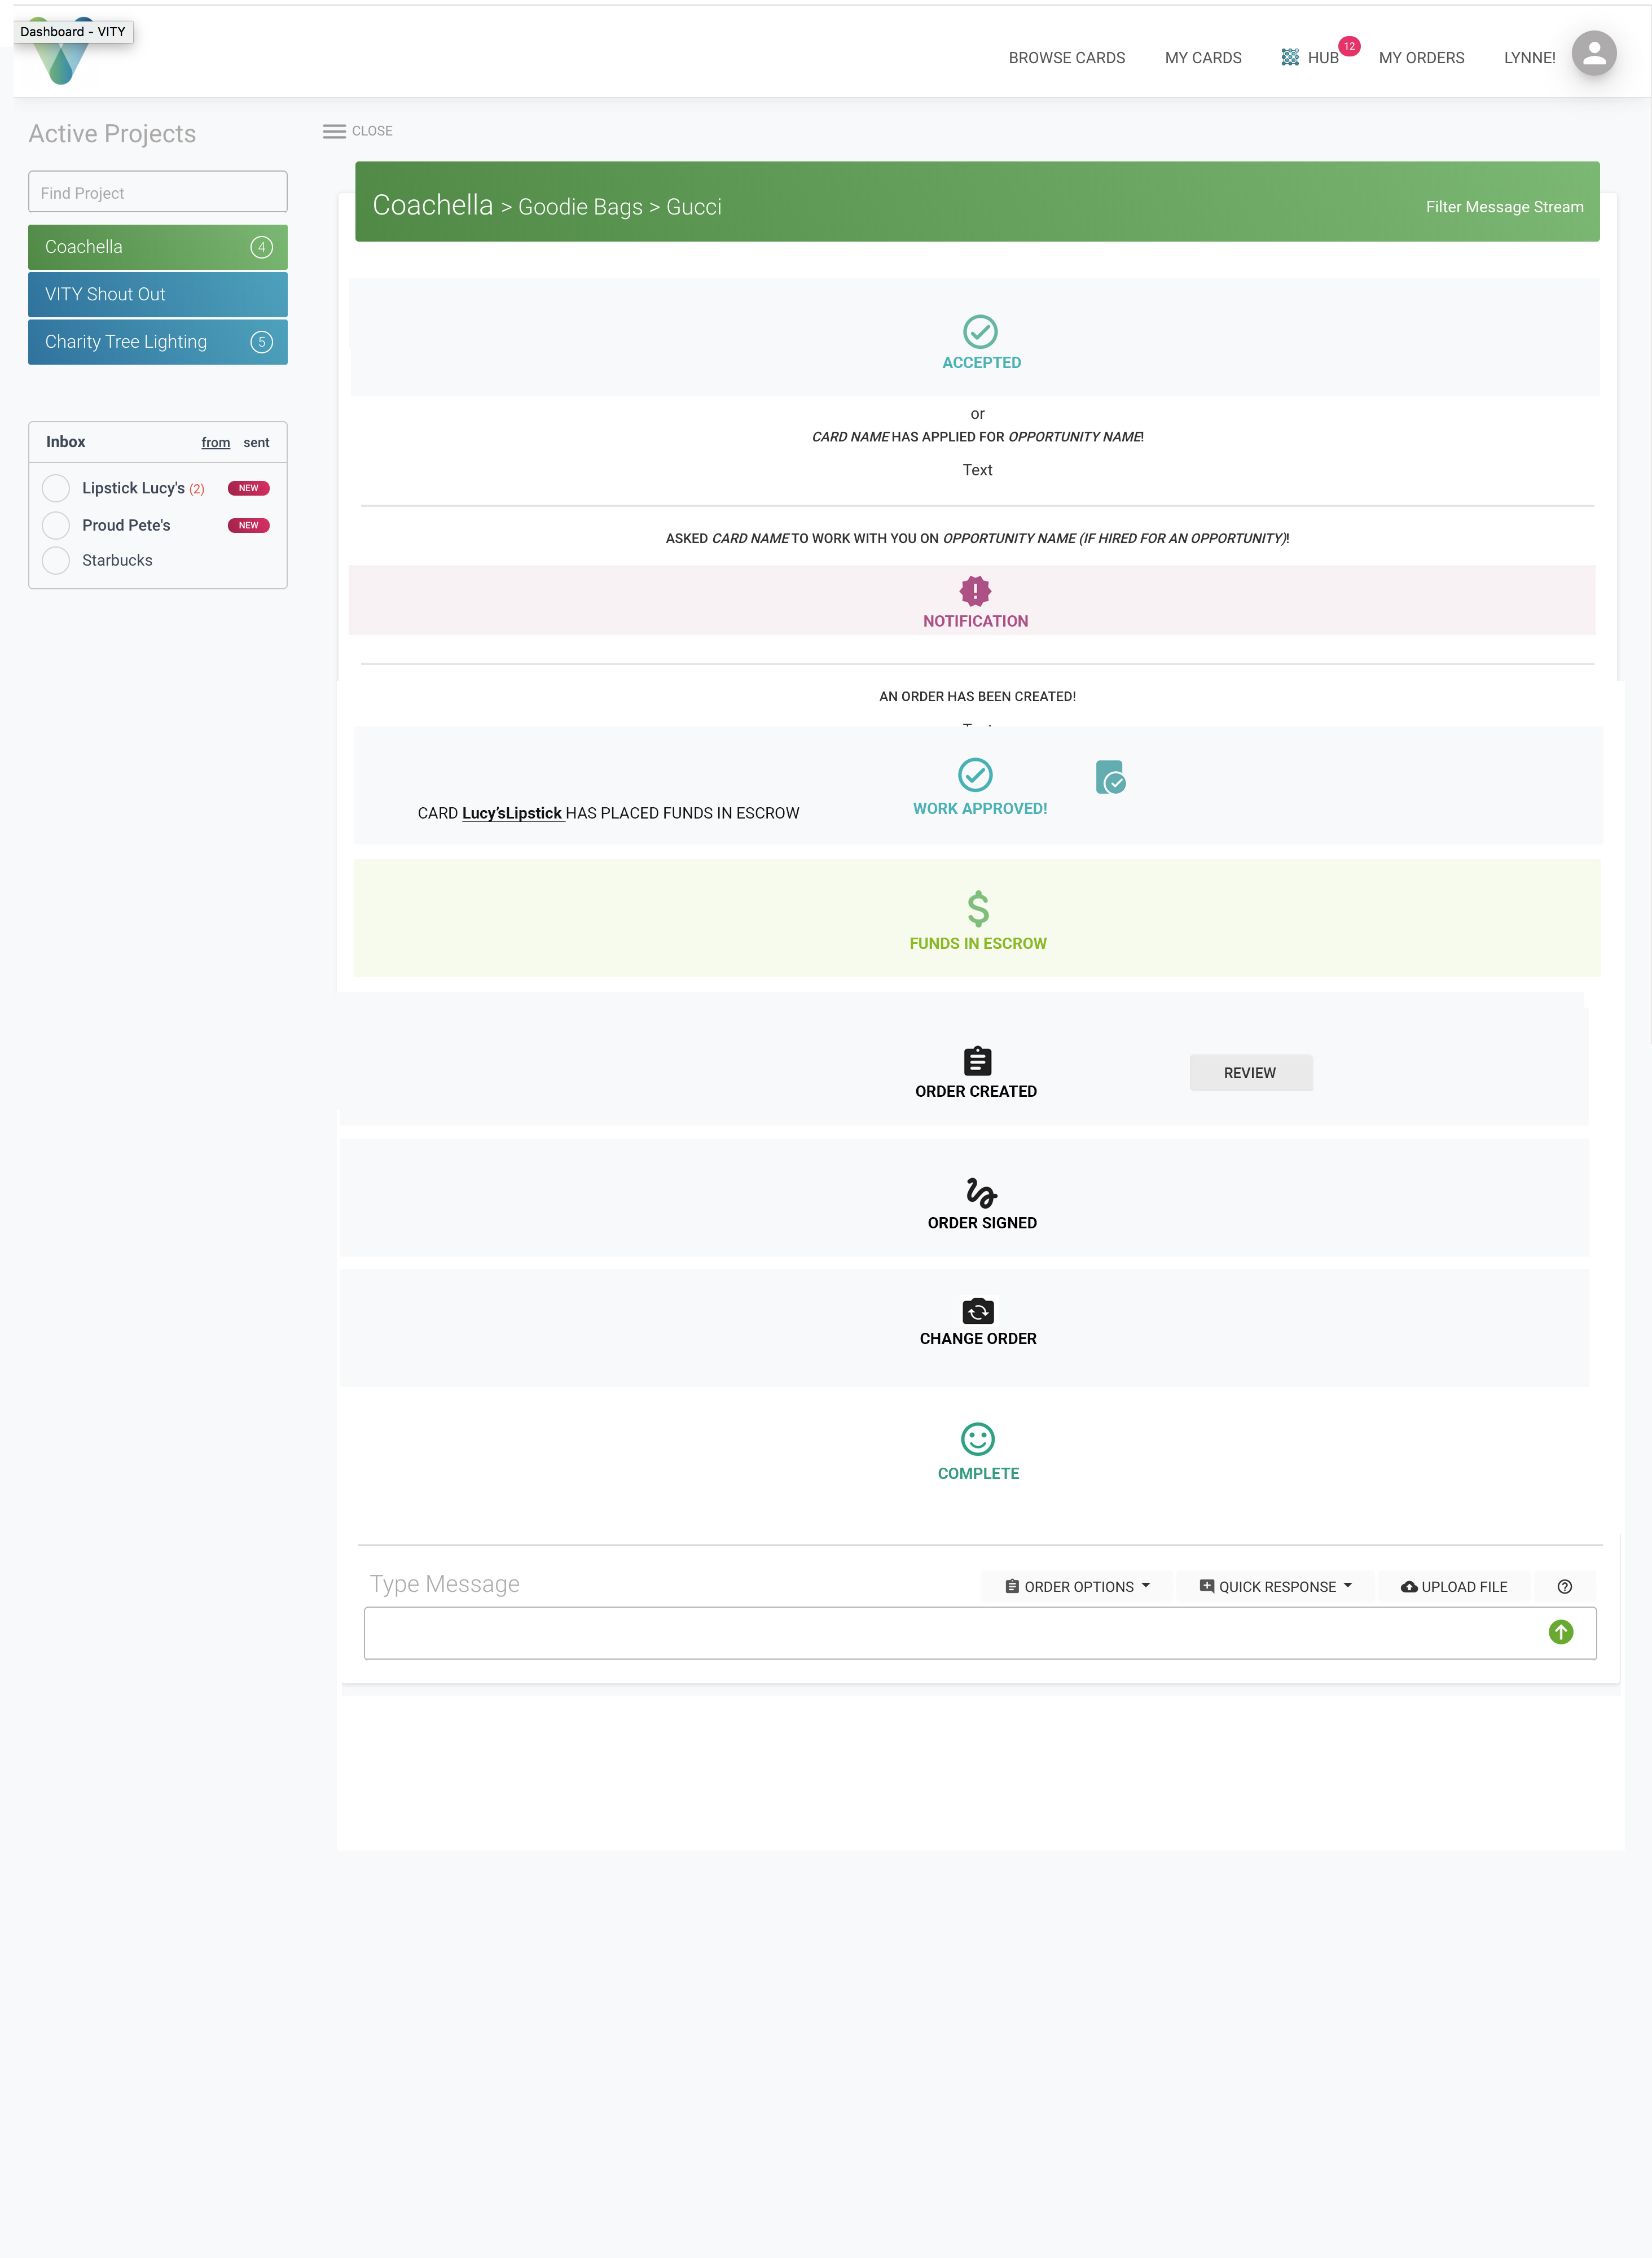Viewport: 1652px width, 2258px height.
Task: Click the ORDER CREATED clipboard icon
Action: 977,1061
